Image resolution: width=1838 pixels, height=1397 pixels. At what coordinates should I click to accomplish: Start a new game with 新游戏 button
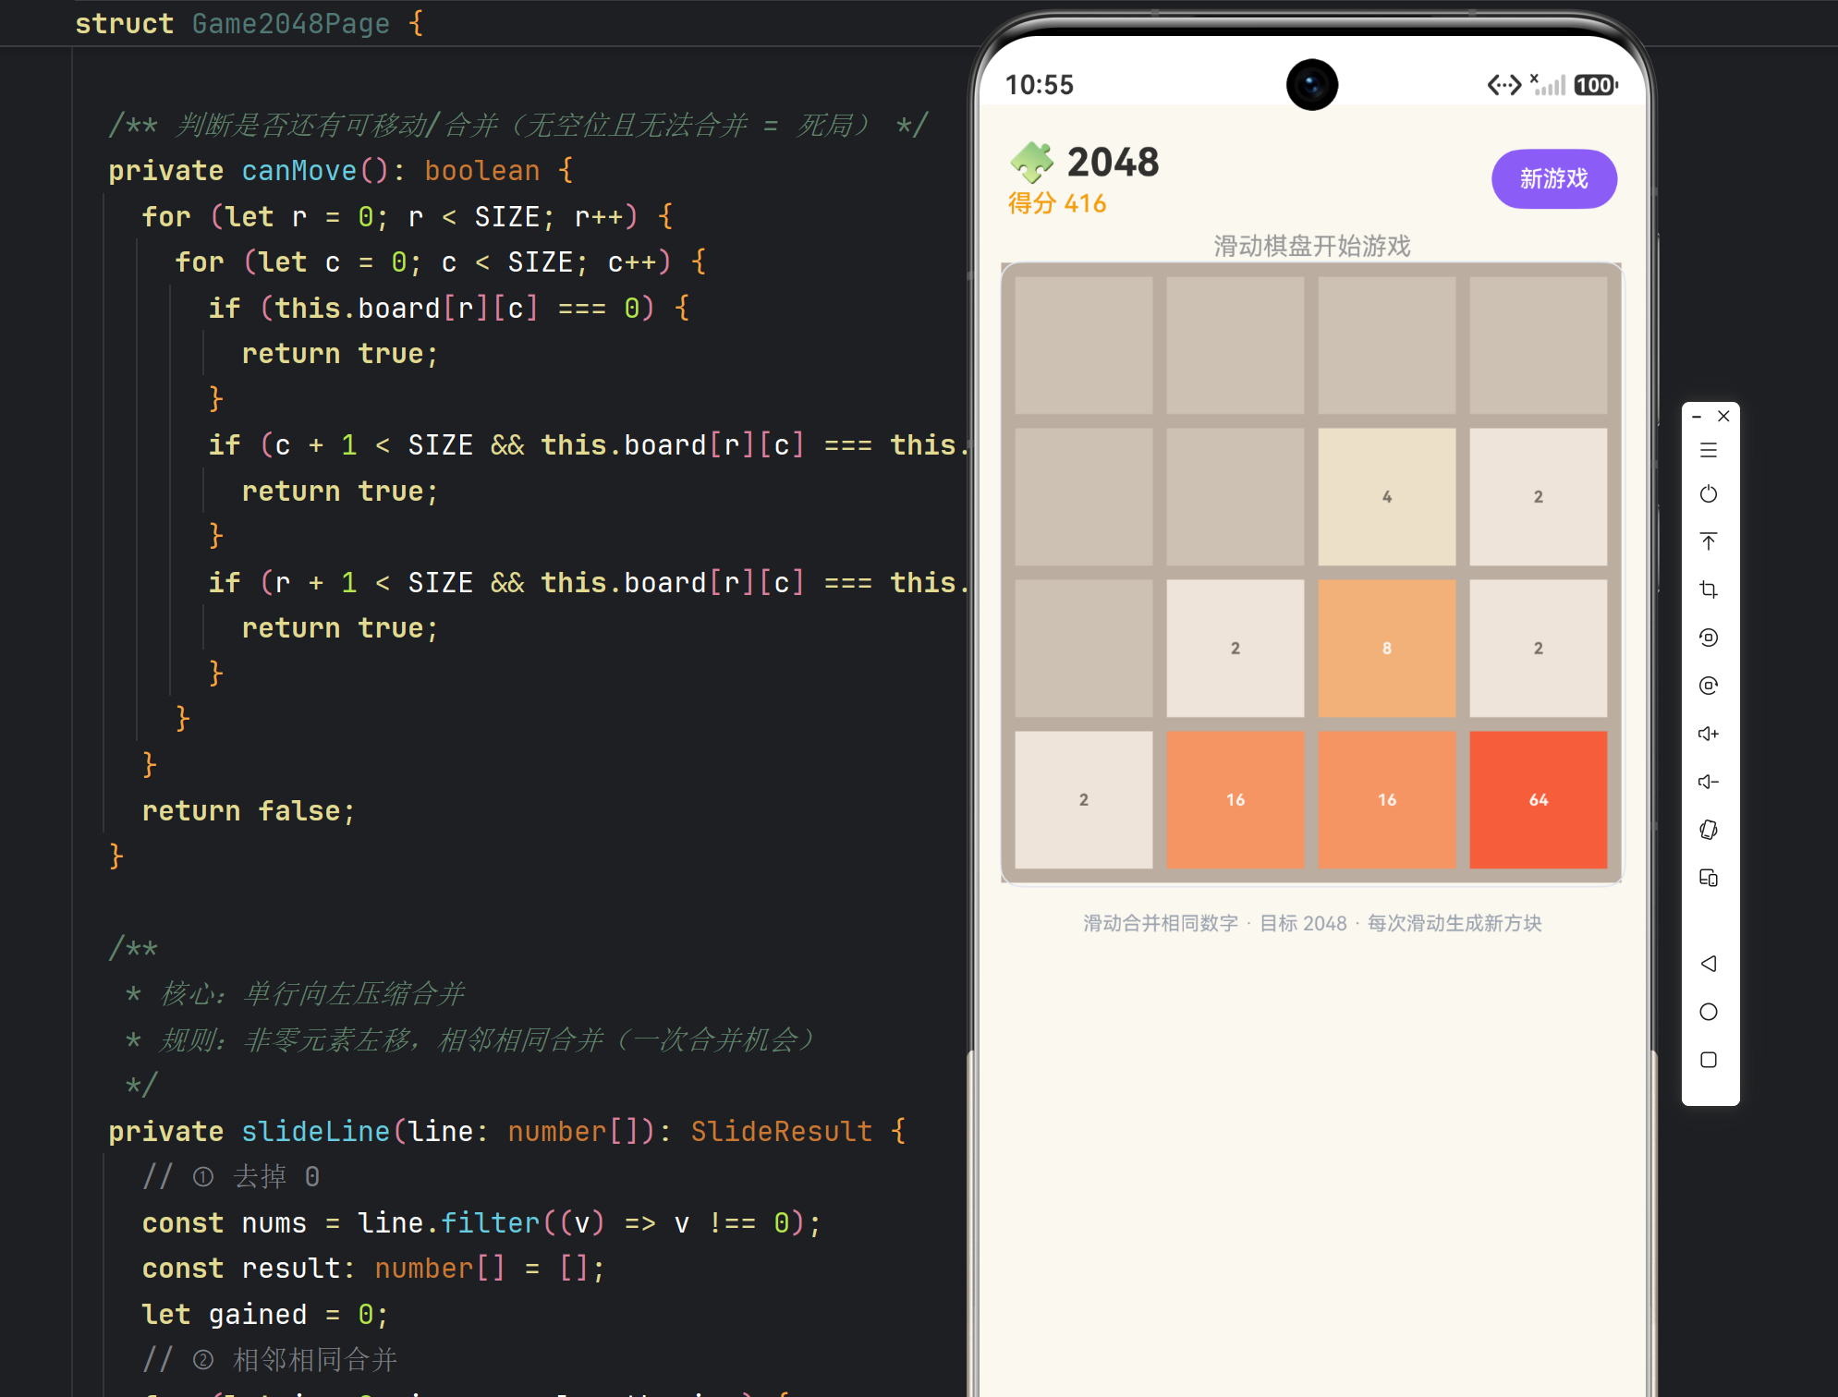tap(1554, 178)
